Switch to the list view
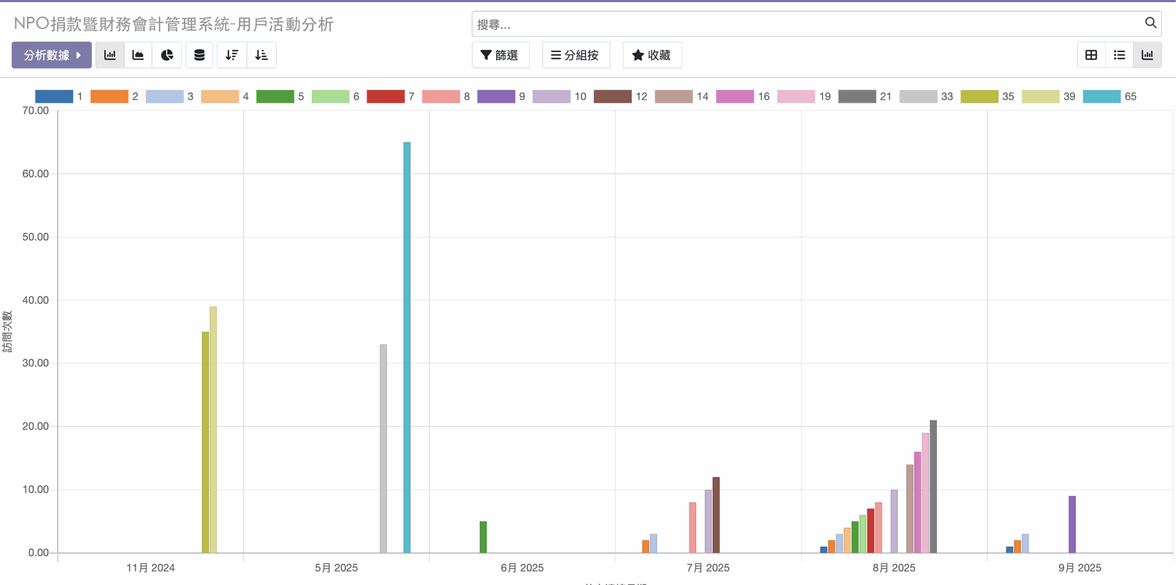Viewport: 1176px width, 585px height. tap(1119, 55)
